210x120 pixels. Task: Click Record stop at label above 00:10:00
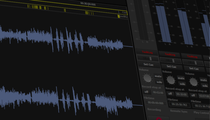[175, 89]
